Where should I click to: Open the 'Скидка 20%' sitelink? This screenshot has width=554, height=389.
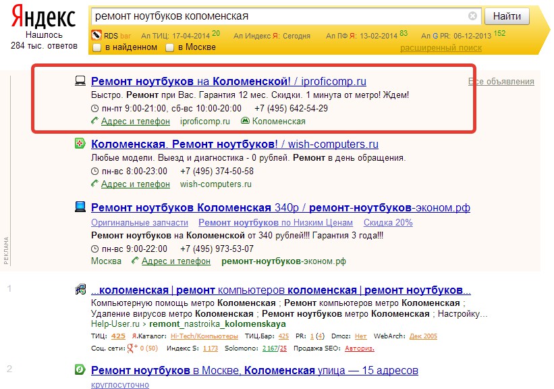click(388, 222)
